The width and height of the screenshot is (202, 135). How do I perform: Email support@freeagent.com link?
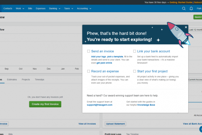click(100, 105)
